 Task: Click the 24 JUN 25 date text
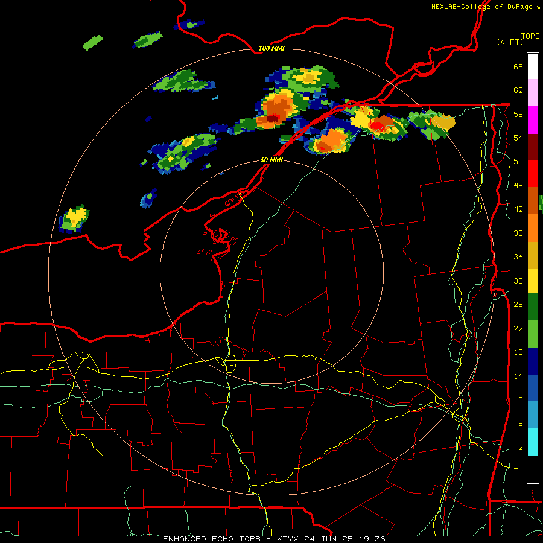point(329,539)
